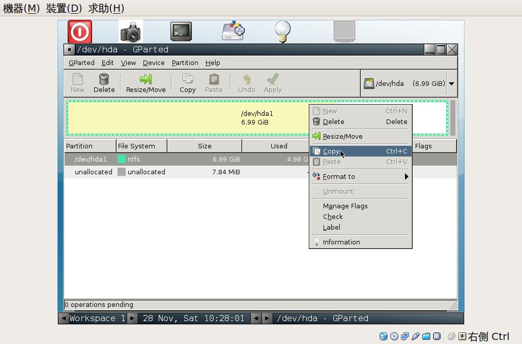The width and height of the screenshot is (522, 344).
Task: Click the Paste toolbar button
Action: click(x=214, y=83)
